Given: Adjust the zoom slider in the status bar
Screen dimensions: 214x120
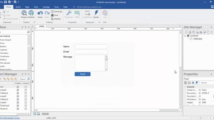Looking at the screenshot, I should pyautogui.click(x=201, y=118).
